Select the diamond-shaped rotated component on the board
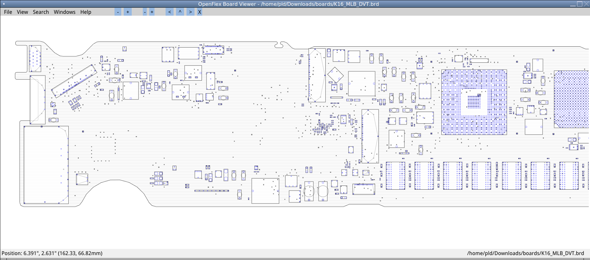Viewport: 590px width, 260px height. 335,75
